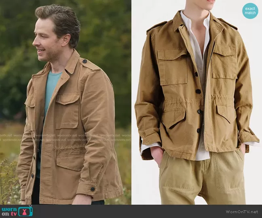The width and height of the screenshot is (262, 218).
Task: Click the top black button on product jacket
Action: 198,74
